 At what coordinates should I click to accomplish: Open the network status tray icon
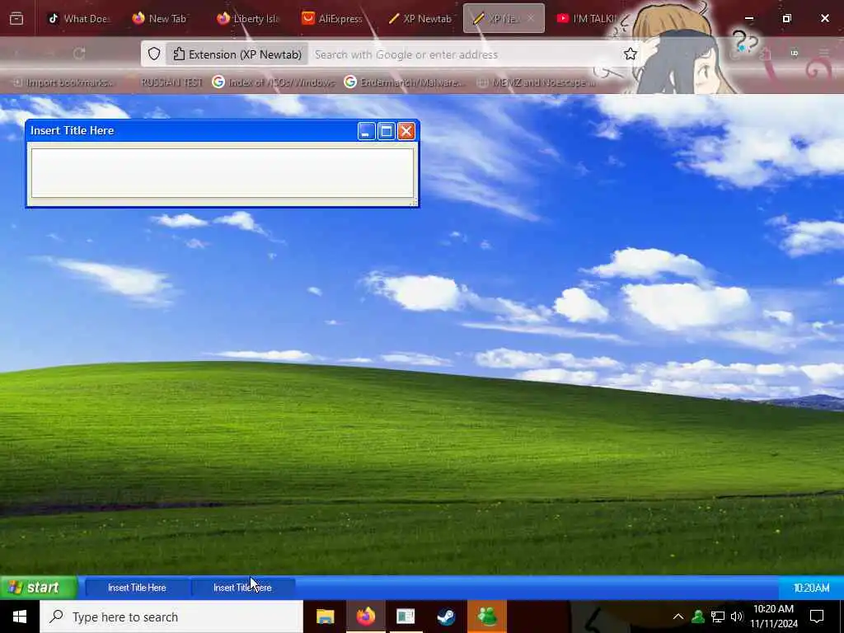[718, 617]
